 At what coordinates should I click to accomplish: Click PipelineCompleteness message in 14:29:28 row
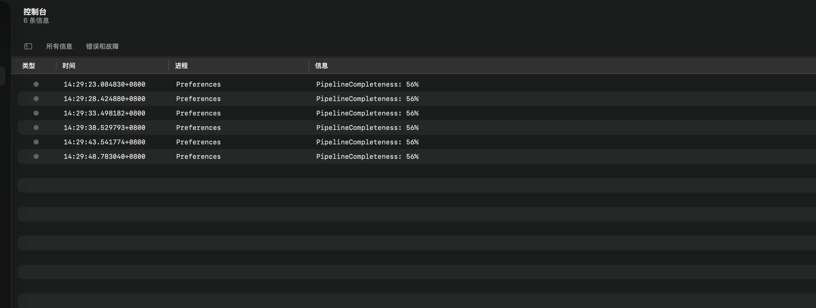(x=367, y=99)
